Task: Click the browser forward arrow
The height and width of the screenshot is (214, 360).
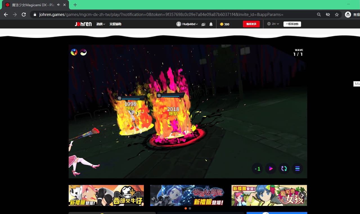Action: pyautogui.click(x=15, y=15)
